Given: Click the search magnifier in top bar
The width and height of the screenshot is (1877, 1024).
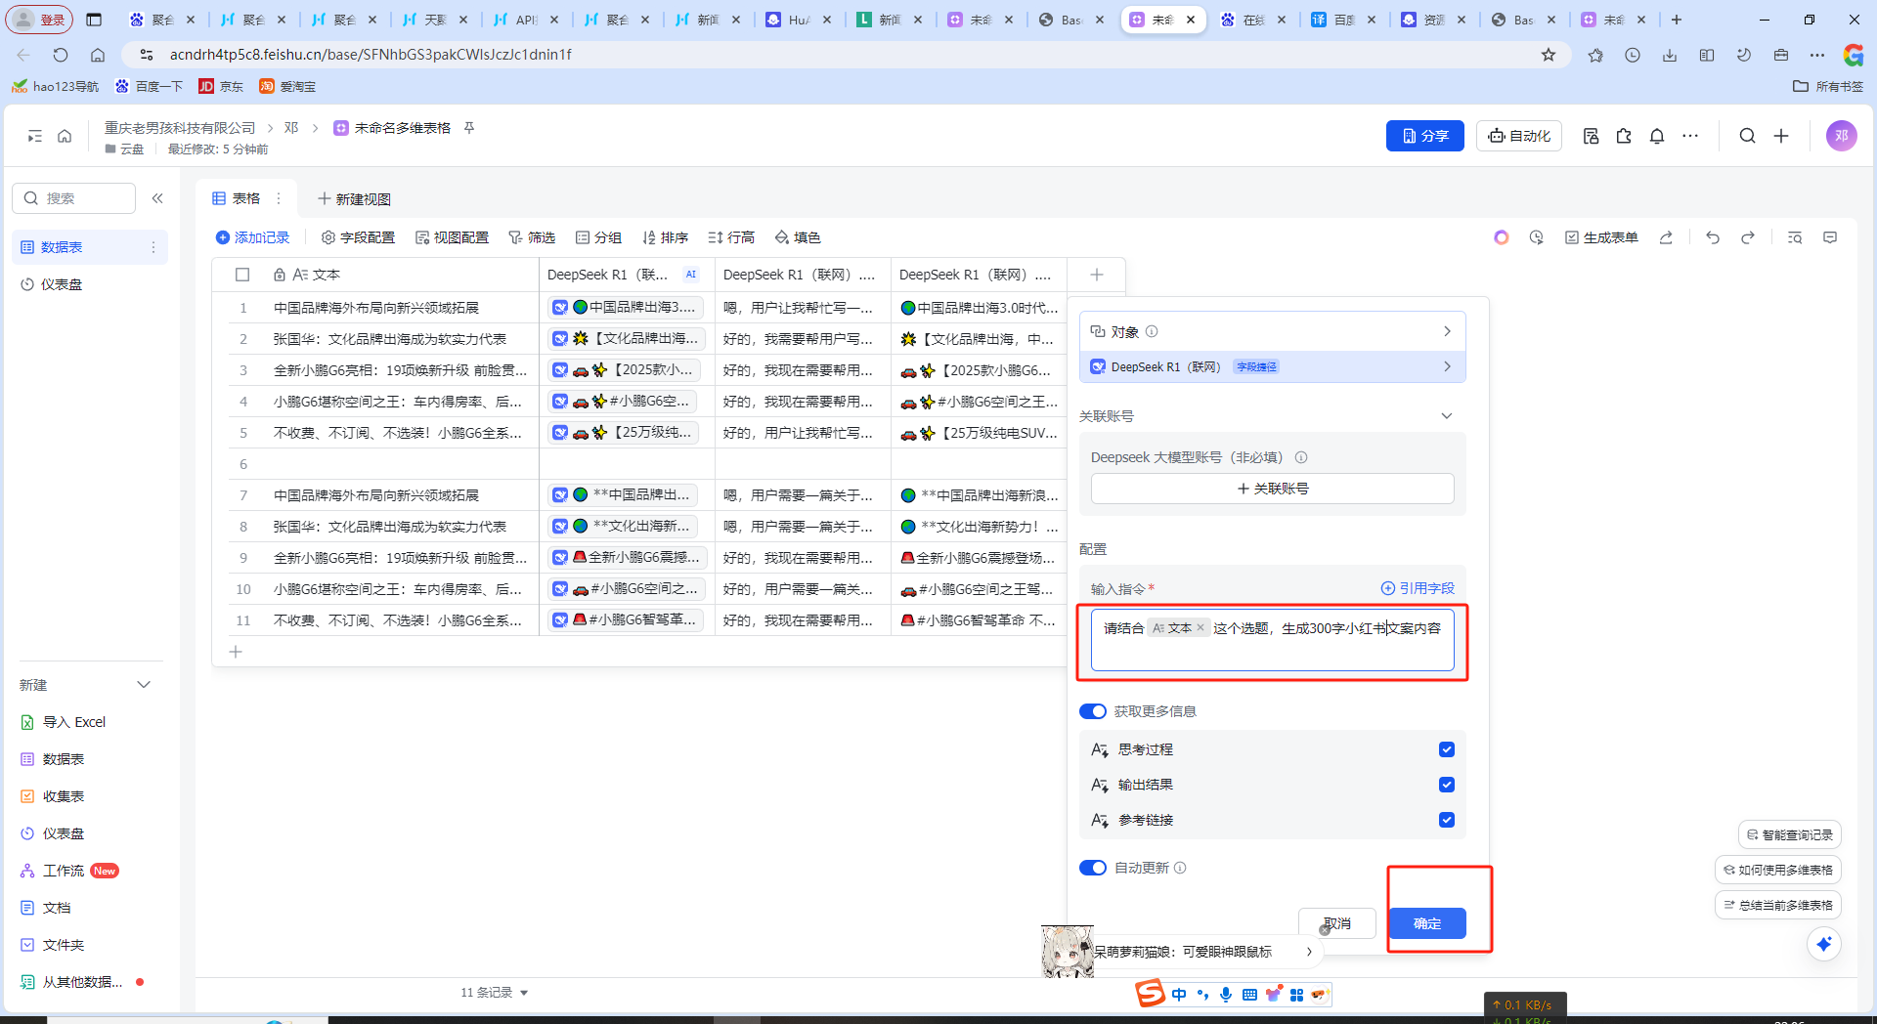Looking at the screenshot, I should (x=1747, y=136).
